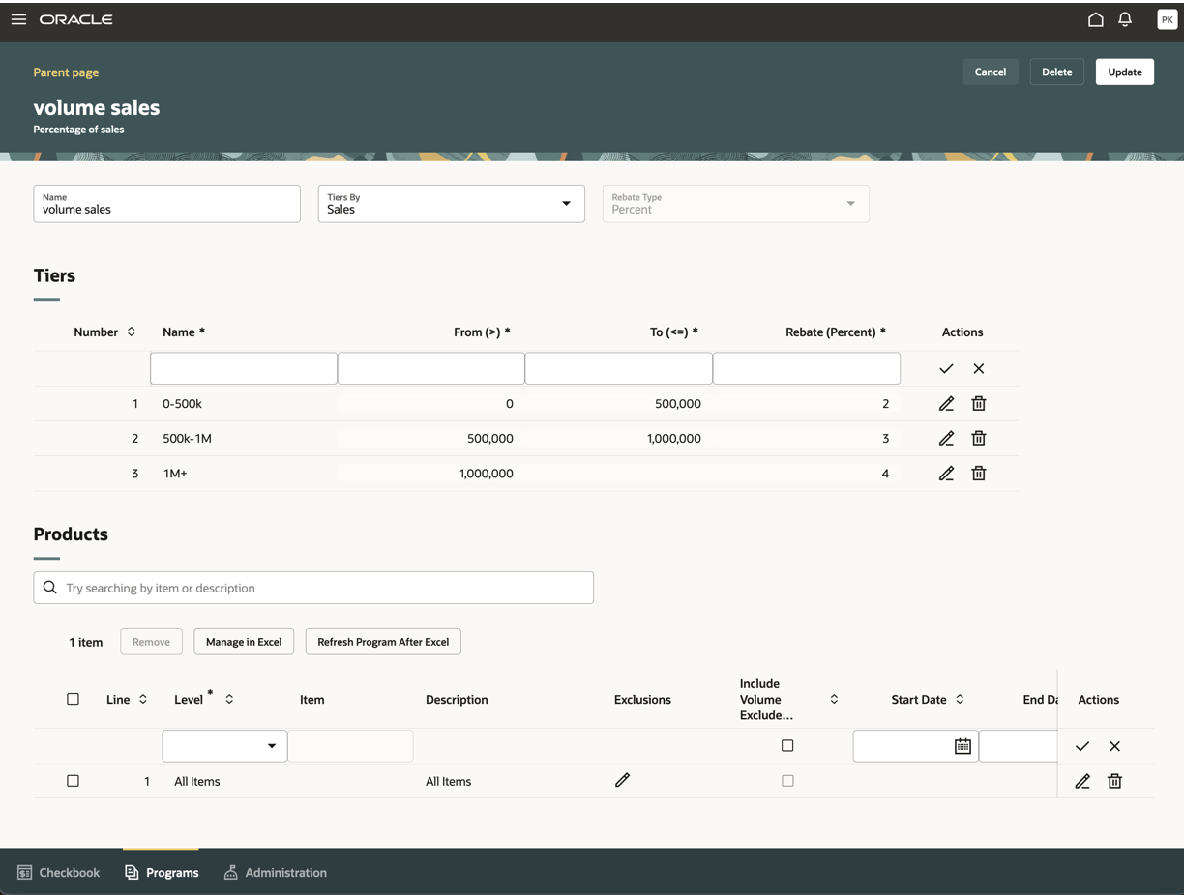Viewport: 1184px width, 895px height.
Task: Go to the home icon in the top bar
Action: point(1095,18)
